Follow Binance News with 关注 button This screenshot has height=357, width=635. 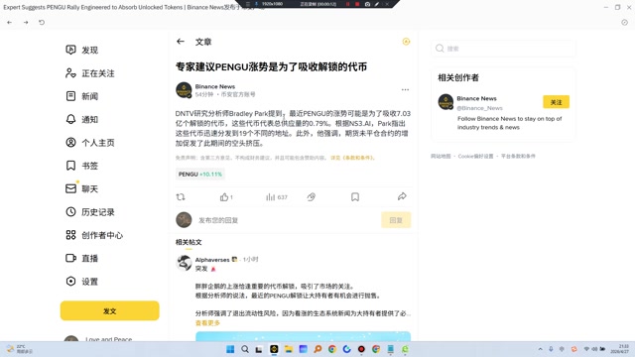pos(556,102)
